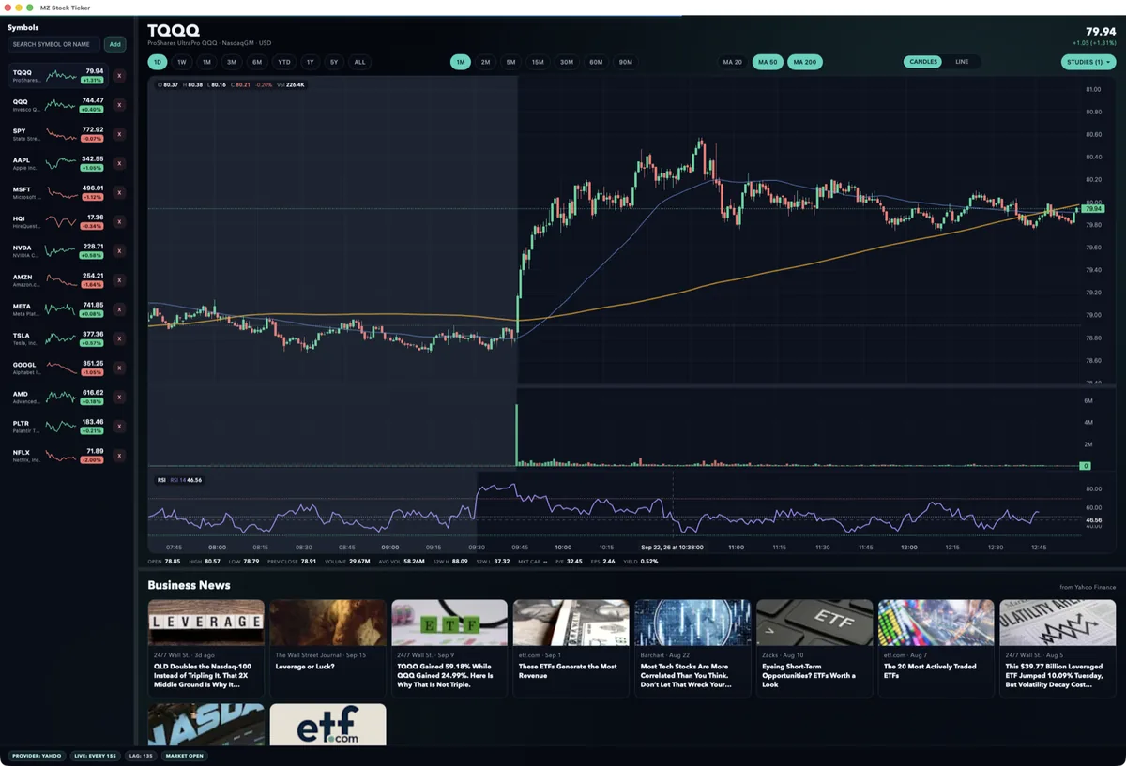Open the Studies (1) dropdown
The width and height of the screenshot is (1126, 766).
tap(1088, 62)
